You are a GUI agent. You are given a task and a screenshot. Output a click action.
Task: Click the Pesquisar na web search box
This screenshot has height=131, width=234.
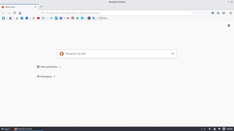click(x=117, y=53)
